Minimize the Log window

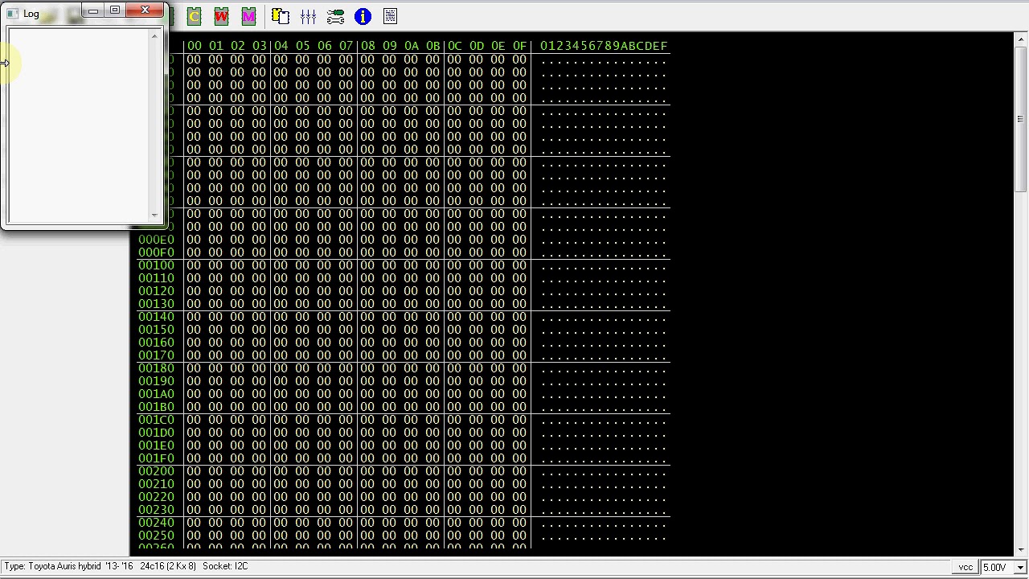tap(93, 10)
